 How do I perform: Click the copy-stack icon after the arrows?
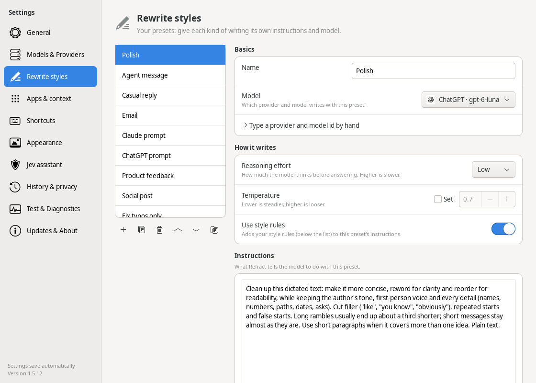[214, 230]
